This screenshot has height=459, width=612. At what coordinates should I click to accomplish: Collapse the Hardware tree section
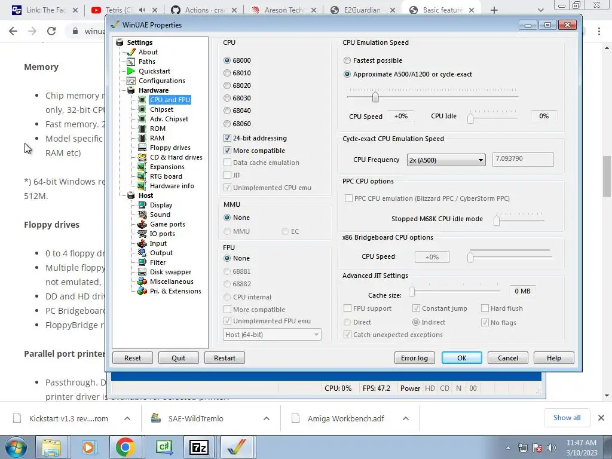pos(131,90)
